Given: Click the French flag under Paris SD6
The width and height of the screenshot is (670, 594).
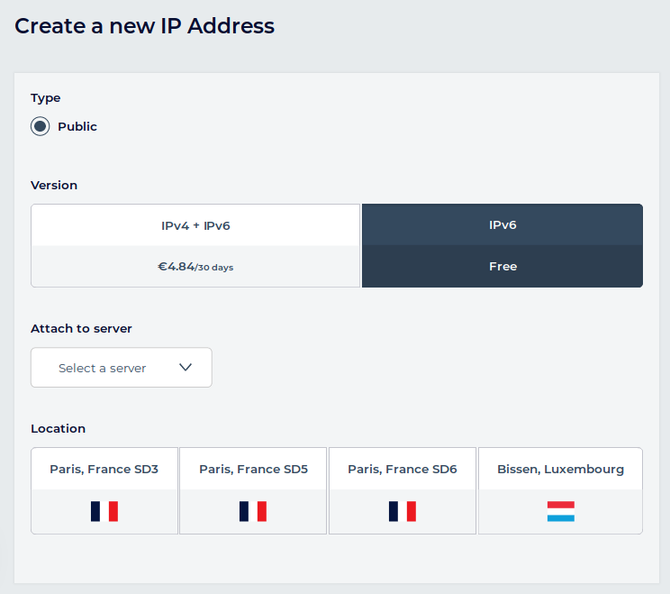Looking at the screenshot, I should click(403, 512).
